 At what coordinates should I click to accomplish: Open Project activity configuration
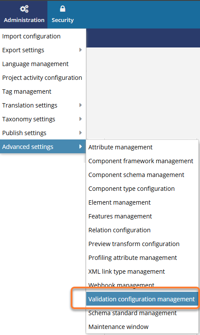click(43, 78)
